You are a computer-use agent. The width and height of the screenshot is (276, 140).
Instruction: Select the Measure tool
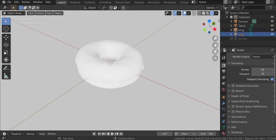pos(6,76)
